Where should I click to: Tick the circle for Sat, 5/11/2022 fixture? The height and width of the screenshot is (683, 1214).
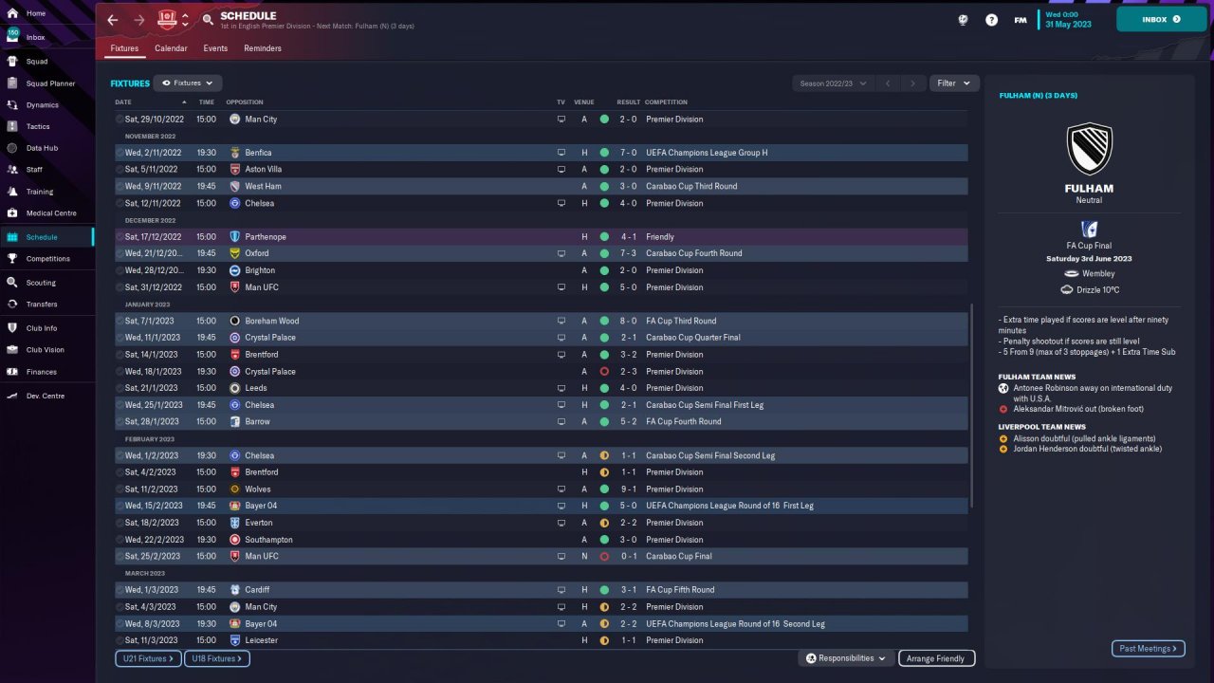coord(120,169)
